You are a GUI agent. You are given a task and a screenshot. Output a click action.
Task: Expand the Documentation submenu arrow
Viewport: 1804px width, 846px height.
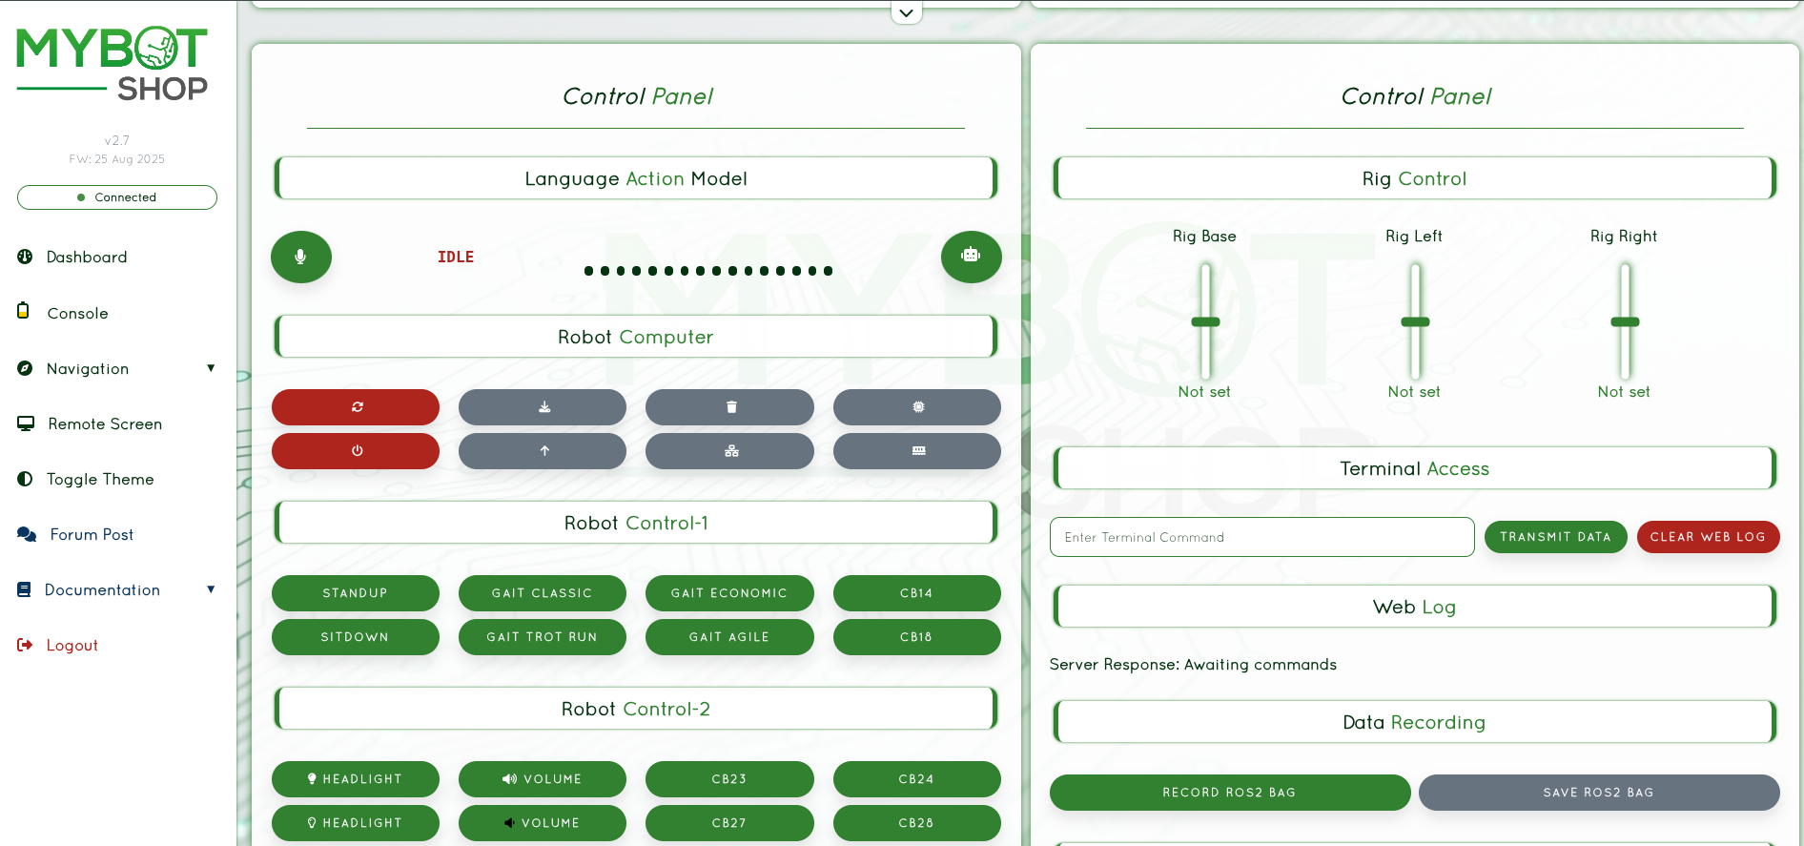click(x=211, y=589)
